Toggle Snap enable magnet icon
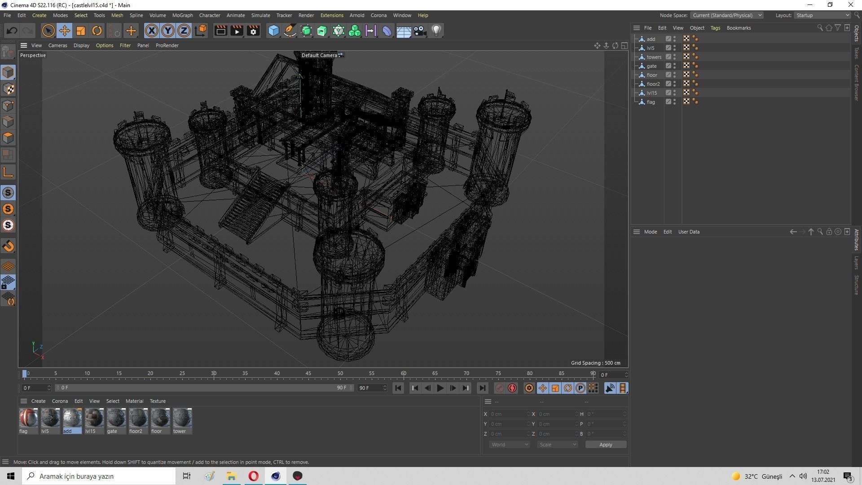 [8, 246]
